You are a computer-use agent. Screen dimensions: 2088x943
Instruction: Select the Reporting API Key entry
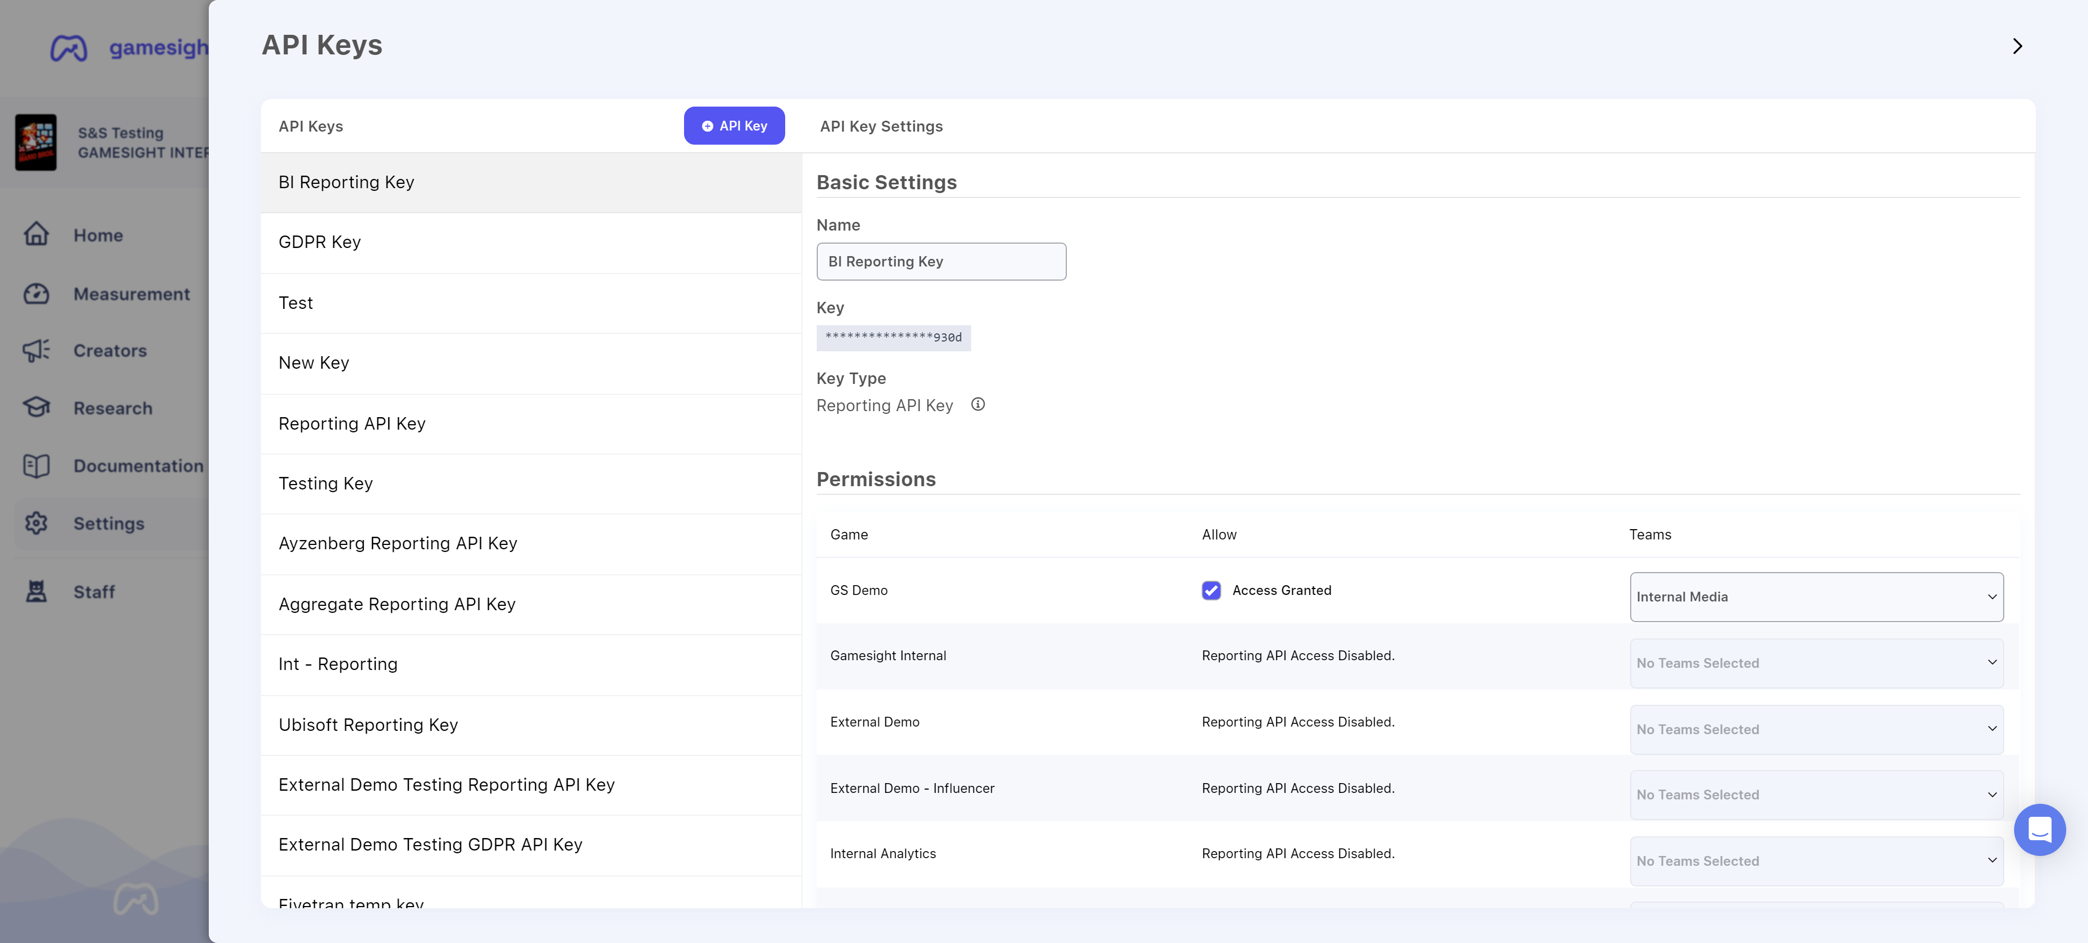531,424
